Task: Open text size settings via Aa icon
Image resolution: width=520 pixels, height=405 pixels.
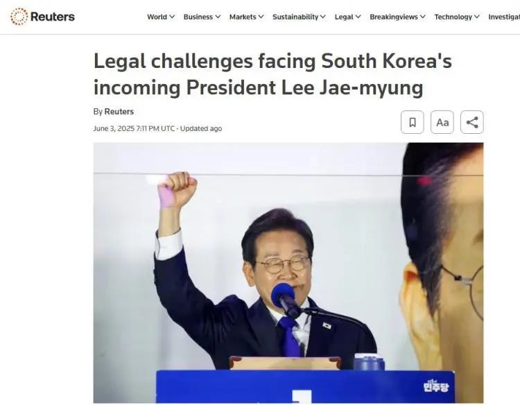Action: click(442, 122)
